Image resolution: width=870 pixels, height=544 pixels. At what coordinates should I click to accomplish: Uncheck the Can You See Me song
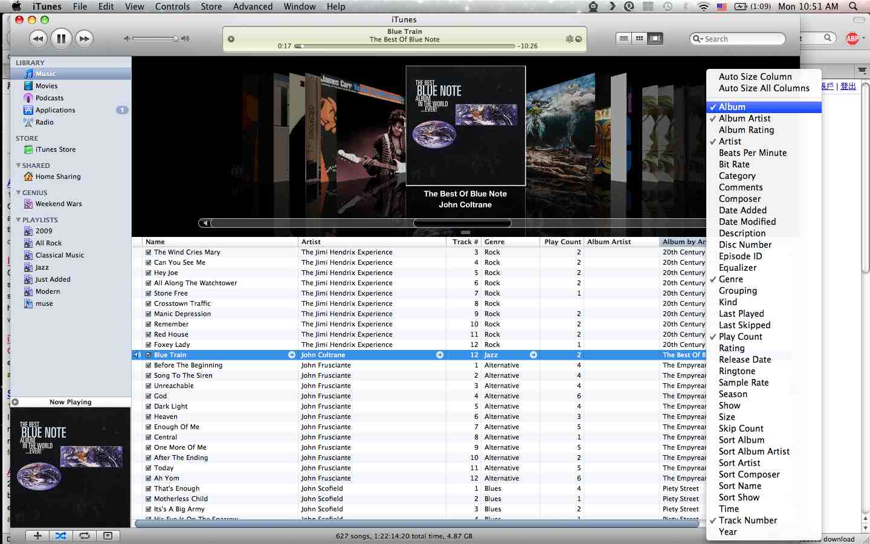(x=149, y=262)
